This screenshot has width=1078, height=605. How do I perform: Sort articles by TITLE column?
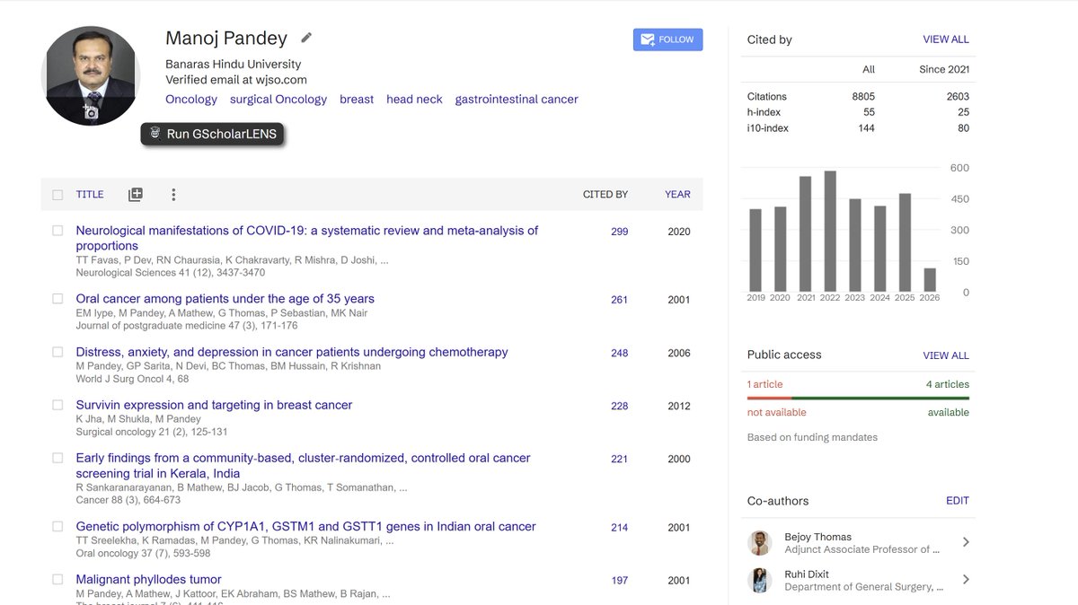click(90, 195)
